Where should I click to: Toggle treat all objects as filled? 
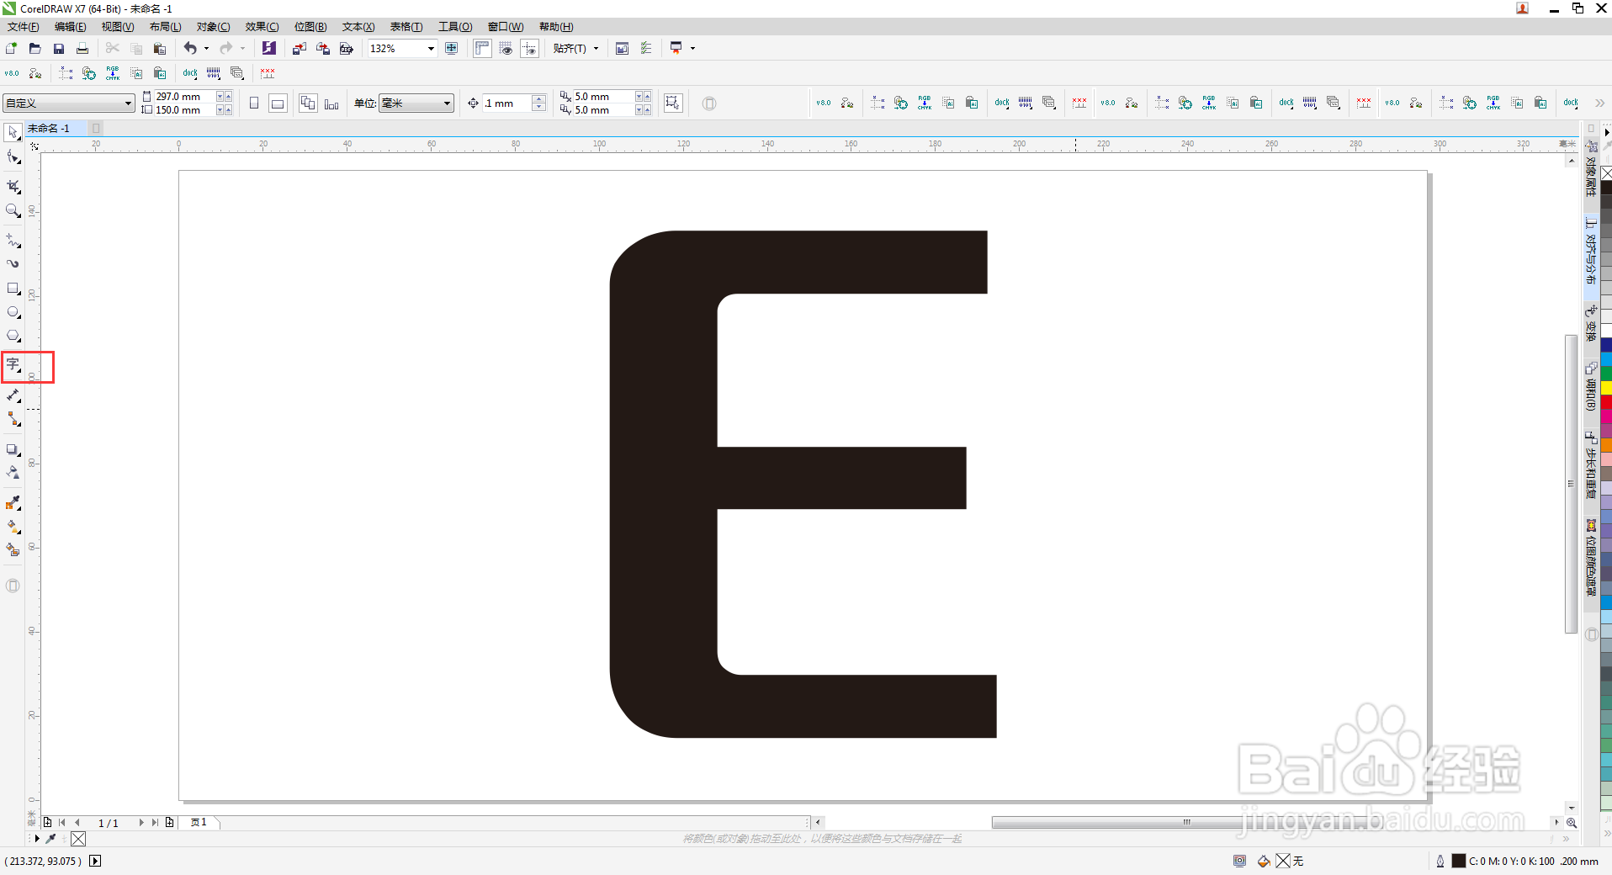click(x=673, y=103)
